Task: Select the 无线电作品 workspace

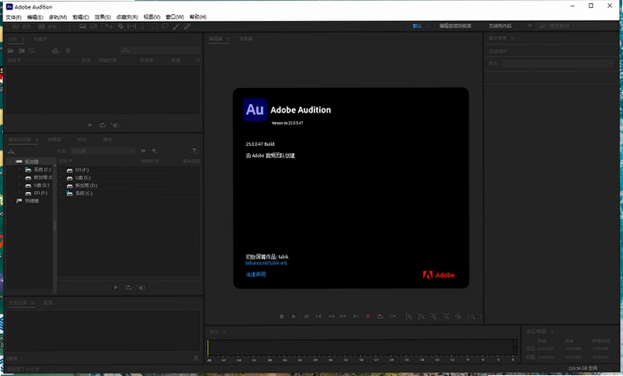Action: [500, 26]
